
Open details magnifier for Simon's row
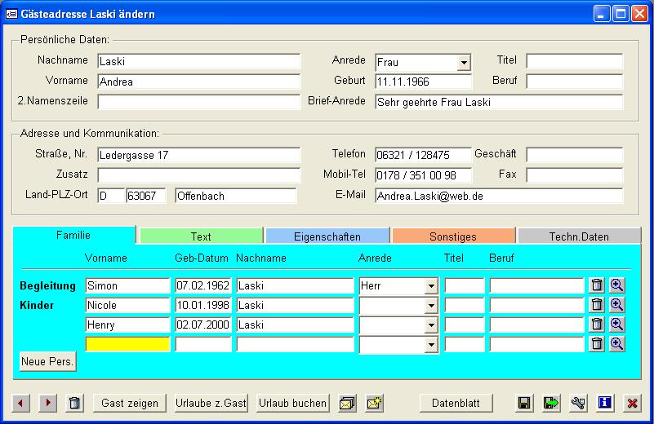617,285
